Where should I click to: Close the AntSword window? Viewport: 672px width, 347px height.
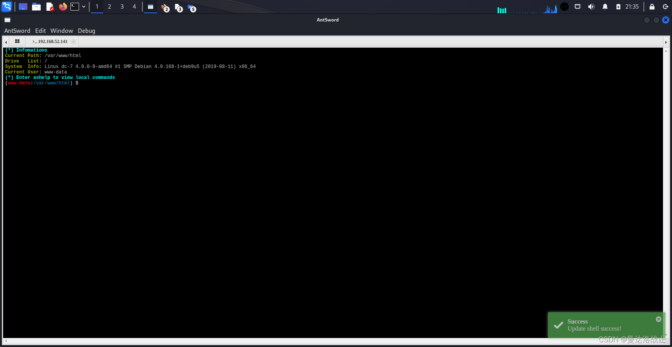click(x=666, y=20)
